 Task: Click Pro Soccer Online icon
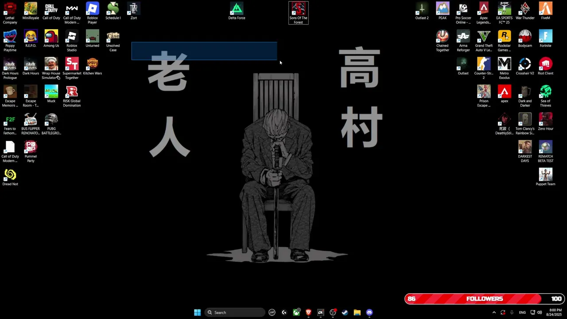click(463, 13)
